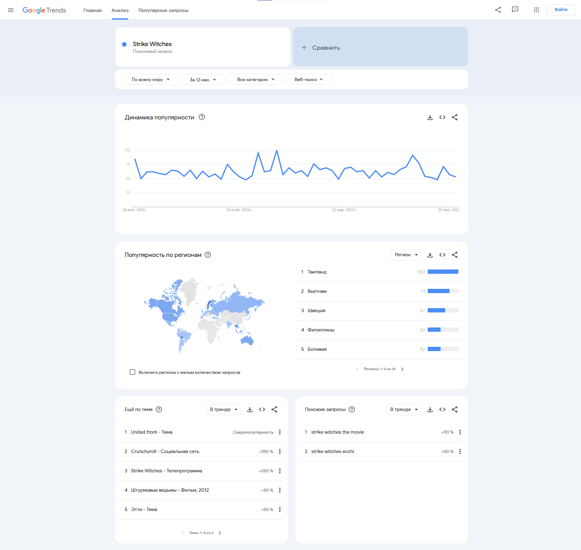Open the Популярные запросы tab
The width and height of the screenshot is (581, 550).
(x=163, y=10)
